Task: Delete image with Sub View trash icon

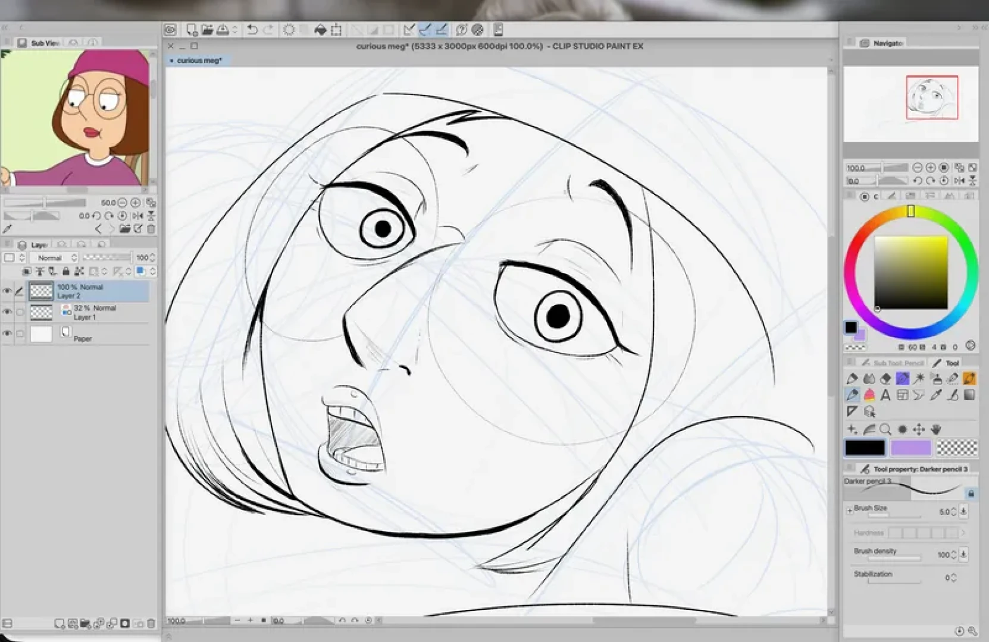Action: 151,229
